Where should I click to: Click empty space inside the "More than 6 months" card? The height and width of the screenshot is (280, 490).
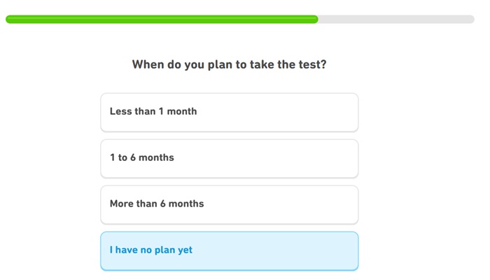pos(294,204)
